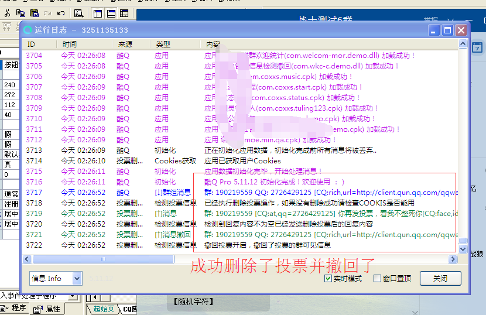Toggle the first window layout icon in toolbar
The height and width of the screenshot is (315, 486).
(98, 13)
